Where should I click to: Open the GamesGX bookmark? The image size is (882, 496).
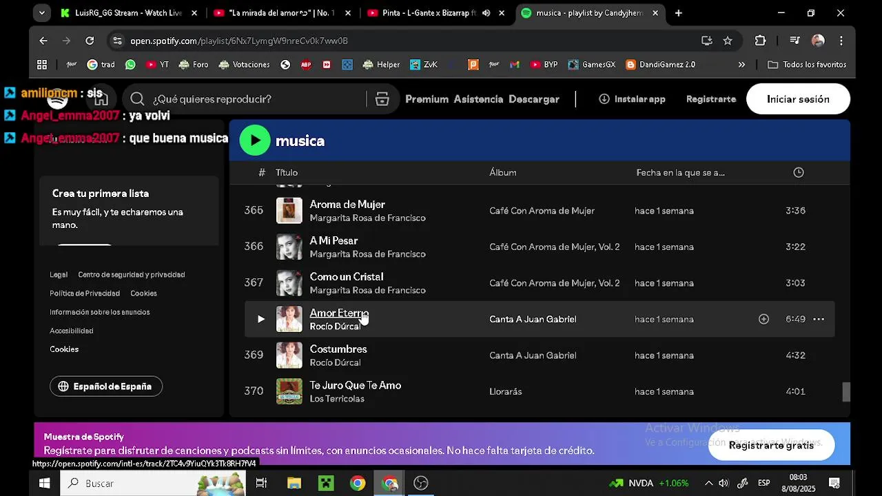592,65
